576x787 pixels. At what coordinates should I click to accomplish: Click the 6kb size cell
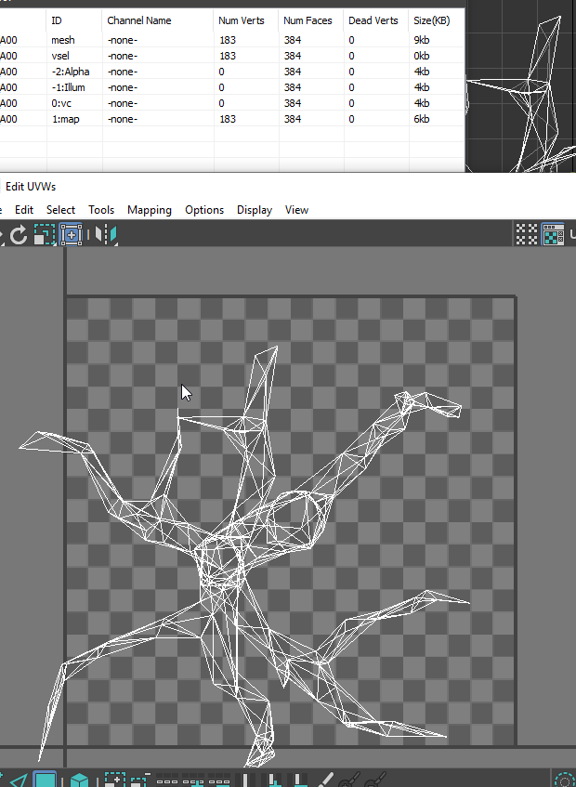pyautogui.click(x=437, y=119)
